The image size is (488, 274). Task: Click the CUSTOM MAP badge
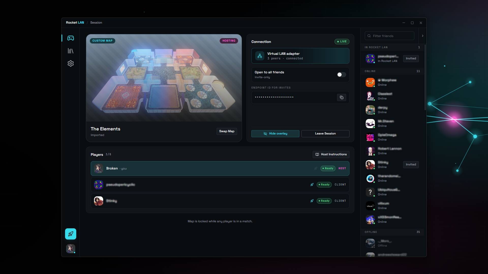pyautogui.click(x=102, y=41)
